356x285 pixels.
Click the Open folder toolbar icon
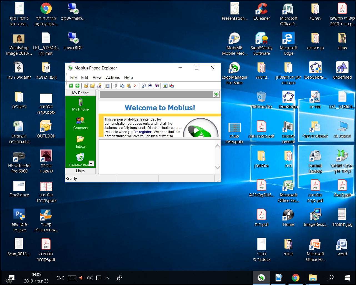pos(86,86)
